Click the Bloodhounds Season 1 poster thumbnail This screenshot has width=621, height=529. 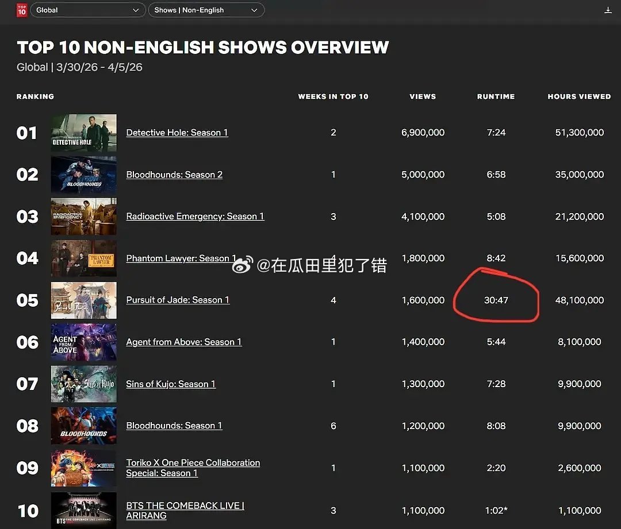(x=83, y=426)
